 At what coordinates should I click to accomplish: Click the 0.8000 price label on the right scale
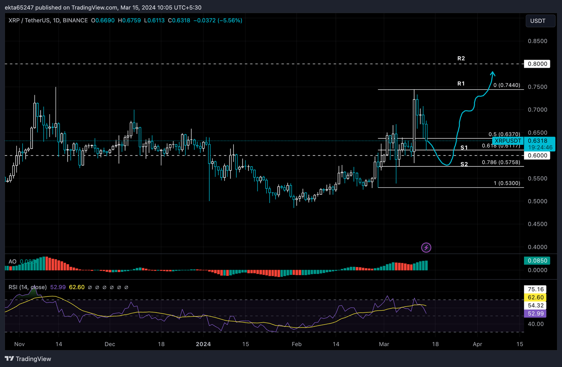(537, 63)
